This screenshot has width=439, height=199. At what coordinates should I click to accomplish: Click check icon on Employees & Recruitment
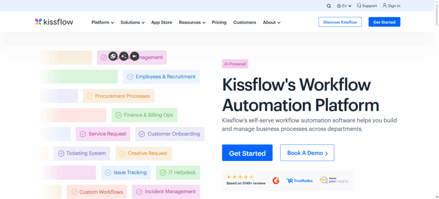tap(130, 77)
